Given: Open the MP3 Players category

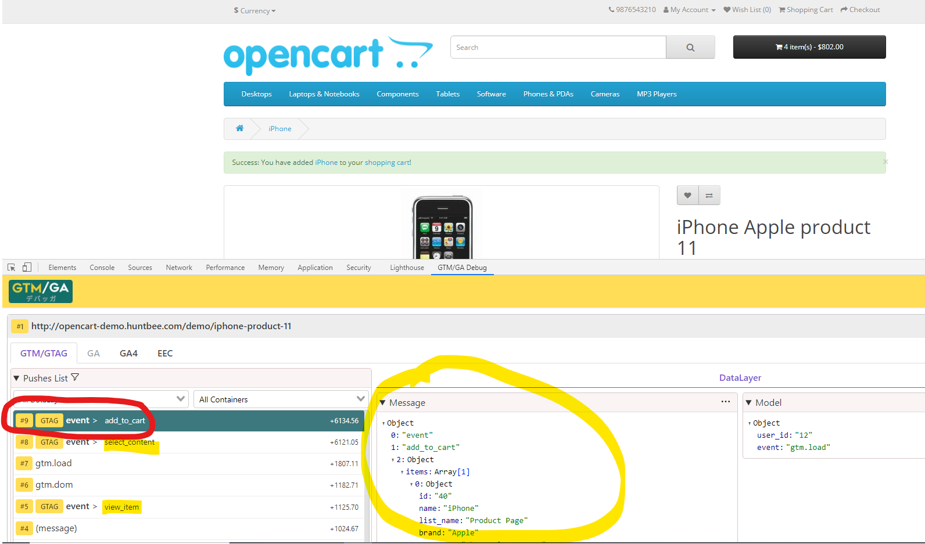Looking at the screenshot, I should (x=657, y=94).
